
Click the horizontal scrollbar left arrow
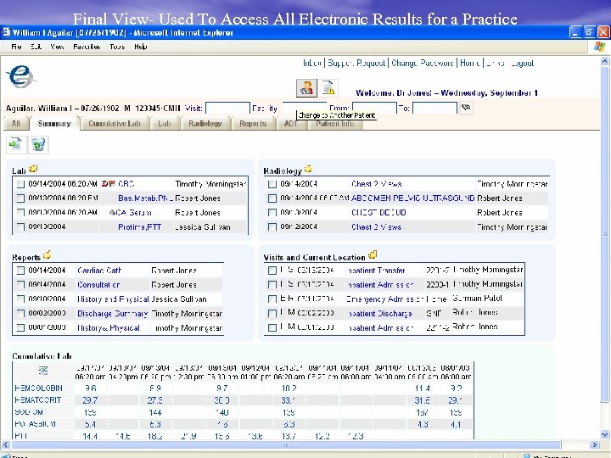[5, 444]
